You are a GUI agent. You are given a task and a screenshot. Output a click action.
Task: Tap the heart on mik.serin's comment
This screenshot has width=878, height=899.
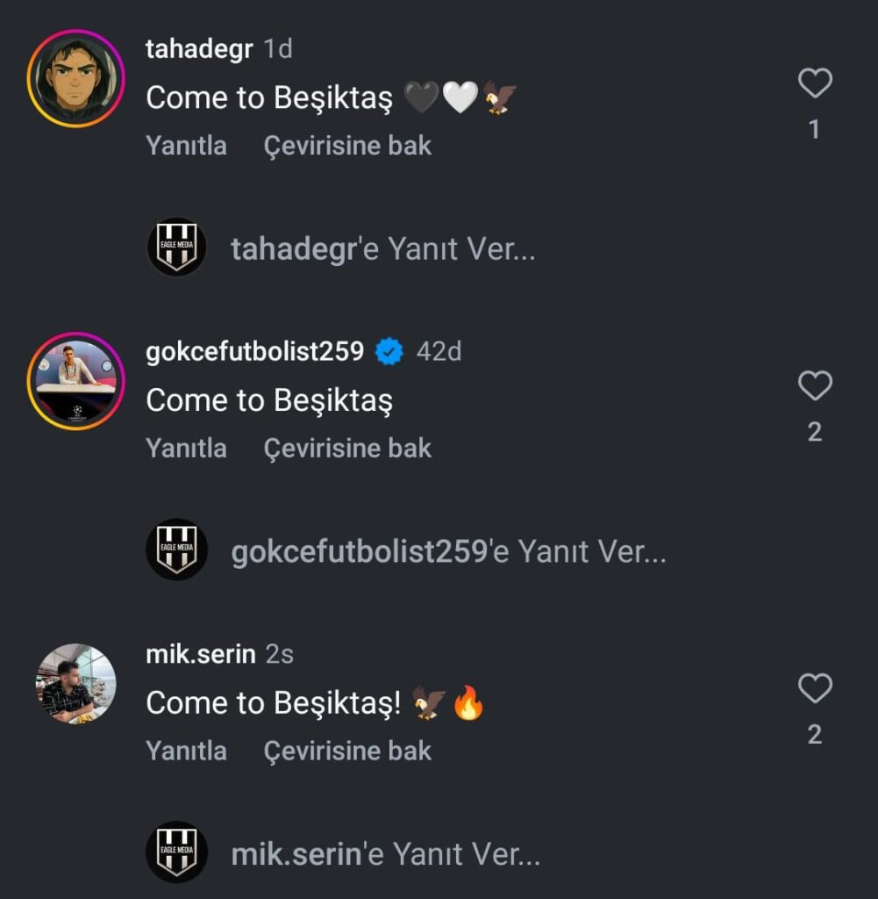click(x=815, y=688)
